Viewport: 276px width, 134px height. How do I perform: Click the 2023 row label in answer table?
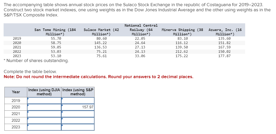pyautogui.click(x=16, y=127)
